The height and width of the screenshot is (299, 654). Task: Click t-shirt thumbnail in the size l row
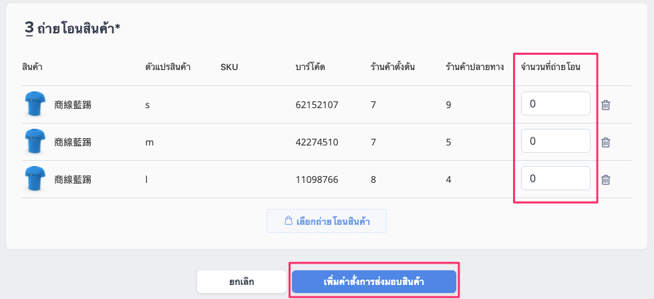click(35, 179)
